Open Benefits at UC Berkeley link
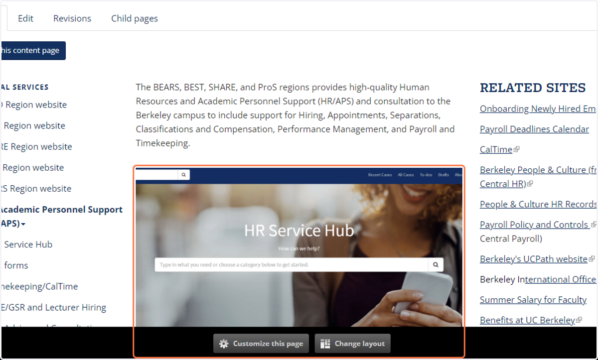 [527, 320]
